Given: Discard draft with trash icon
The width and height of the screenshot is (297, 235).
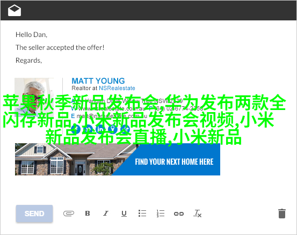Looking at the screenshot, I should point(282,214).
